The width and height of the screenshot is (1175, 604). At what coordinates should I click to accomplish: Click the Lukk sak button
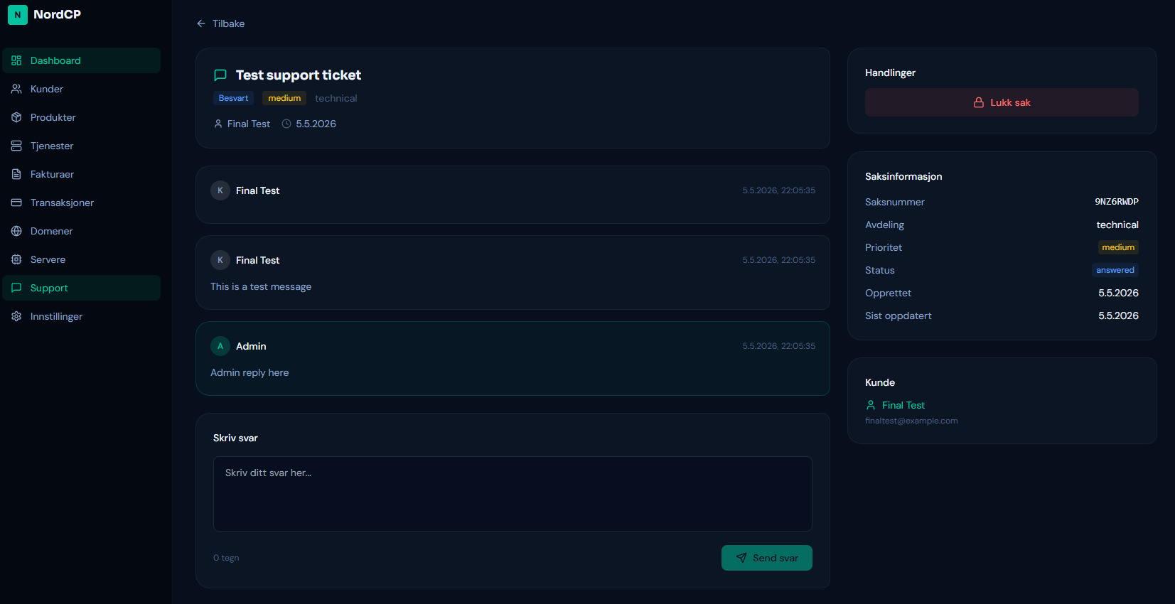(x=1002, y=102)
